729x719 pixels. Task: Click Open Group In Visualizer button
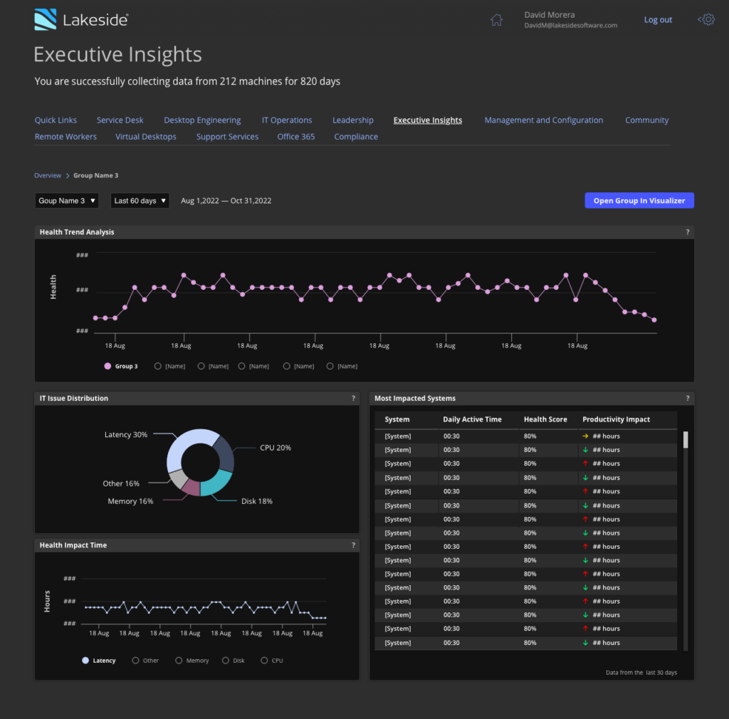(x=639, y=200)
